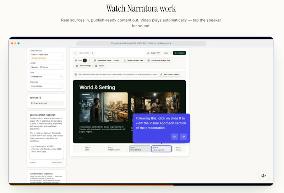Select the Slide 6 VINCENT BAILEY thumbnail
The height and width of the screenshot is (193, 284).
pos(117,149)
